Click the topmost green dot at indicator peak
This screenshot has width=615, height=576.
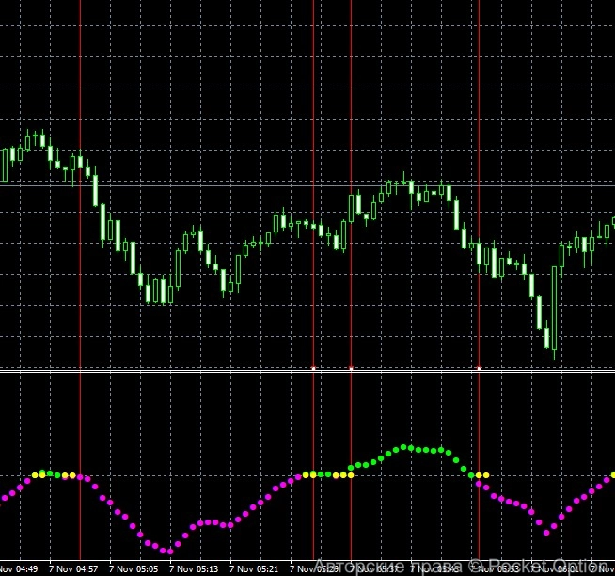(x=405, y=446)
